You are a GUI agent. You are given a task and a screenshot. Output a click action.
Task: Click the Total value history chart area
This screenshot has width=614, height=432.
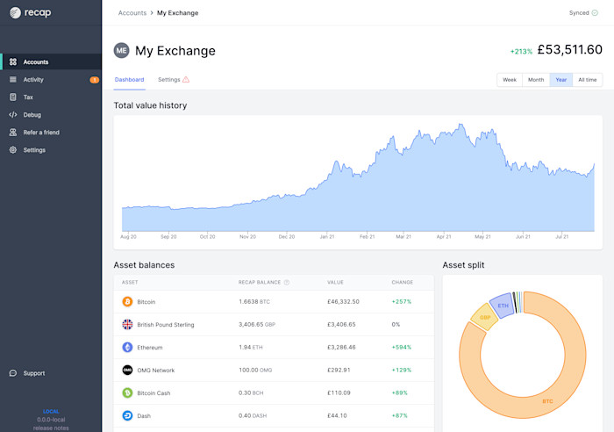point(358,183)
